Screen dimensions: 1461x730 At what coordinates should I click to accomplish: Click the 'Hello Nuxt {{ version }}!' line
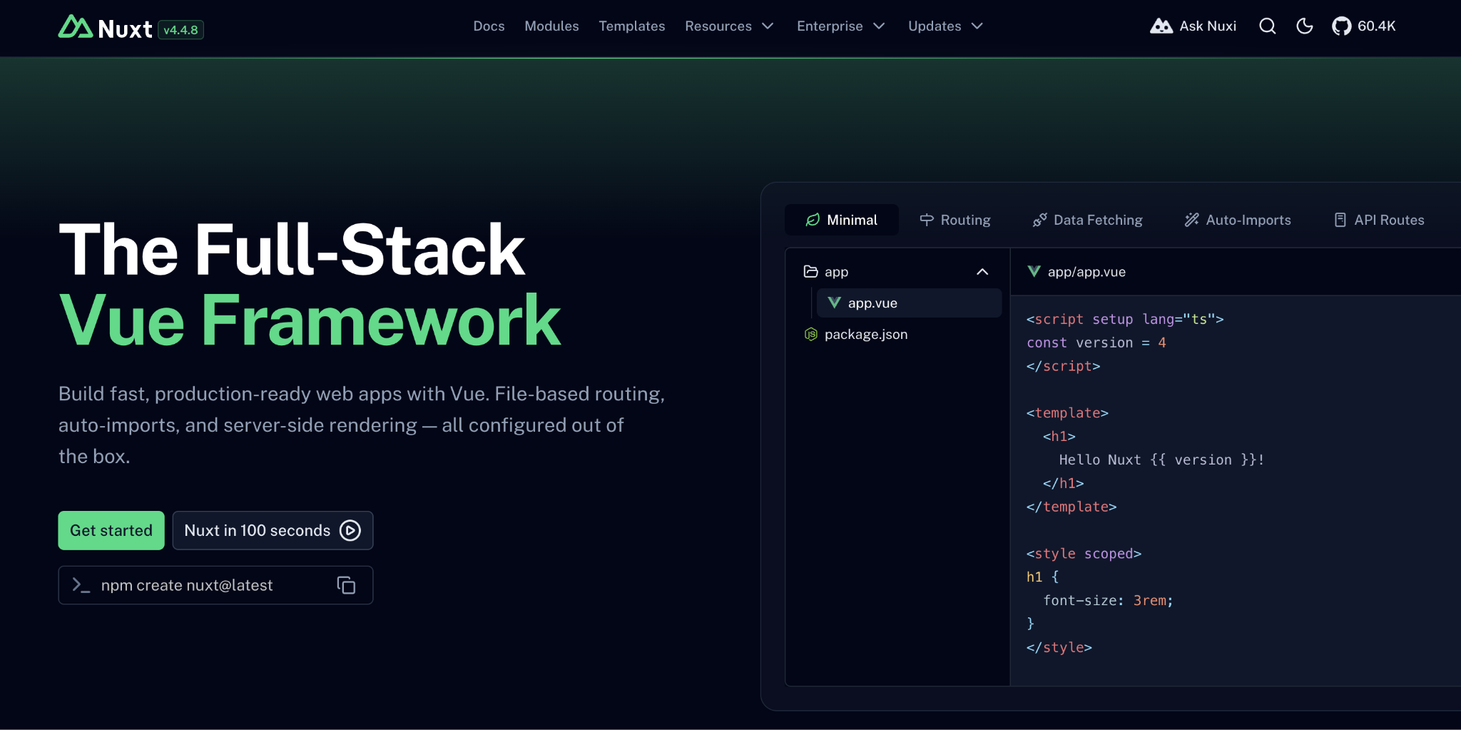tap(1161, 460)
